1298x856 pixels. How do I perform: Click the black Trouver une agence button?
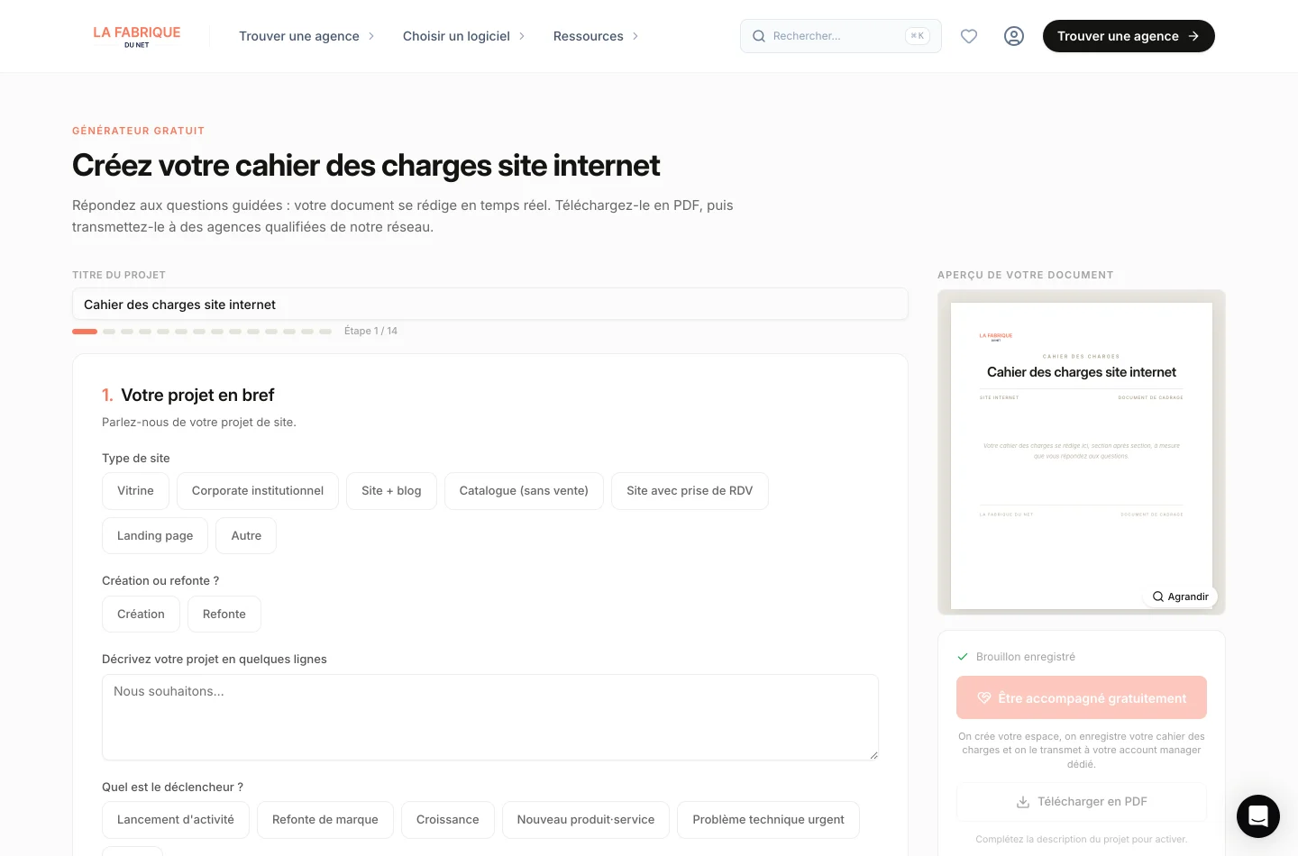pos(1129,36)
